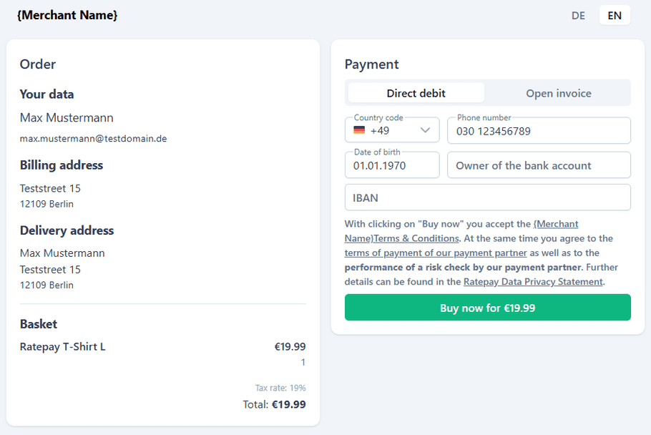Click into the IBAN input field
Viewport: 651px width, 435px height.
487,197
